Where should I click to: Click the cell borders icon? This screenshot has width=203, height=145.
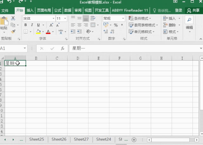pos(26,31)
